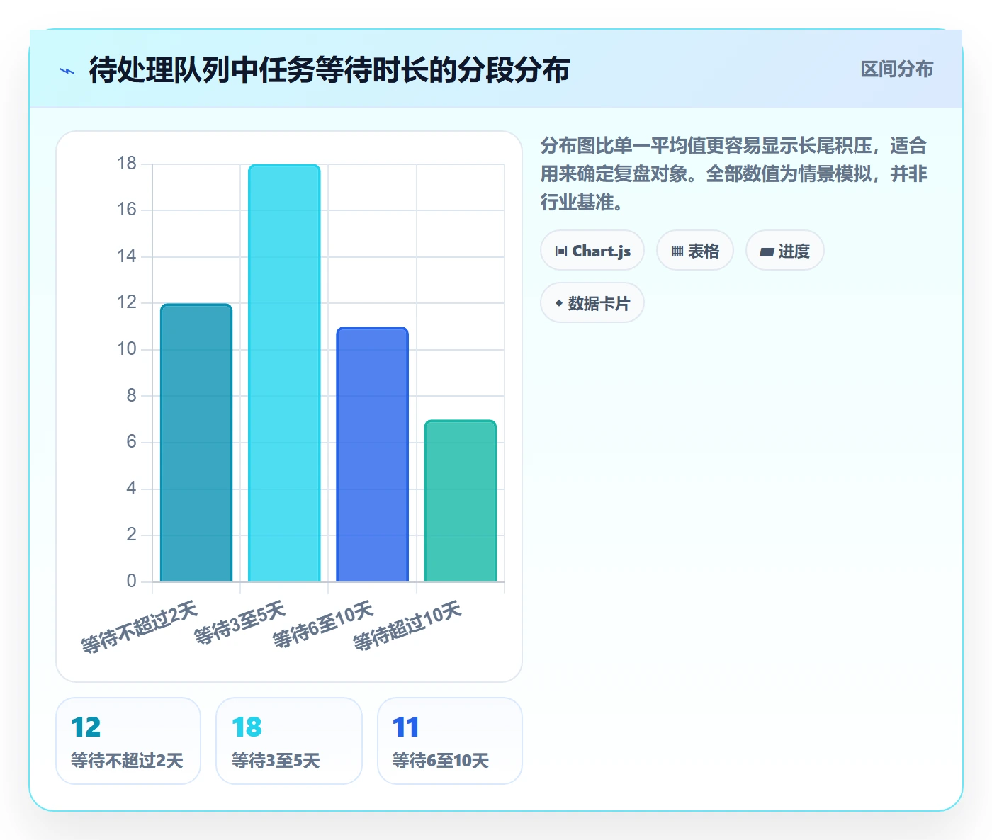This screenshot has width=992, height=840.
Task: Click the title 待处理队列中任务等待时长的分段分布
Action: click(x=329, y=70)
